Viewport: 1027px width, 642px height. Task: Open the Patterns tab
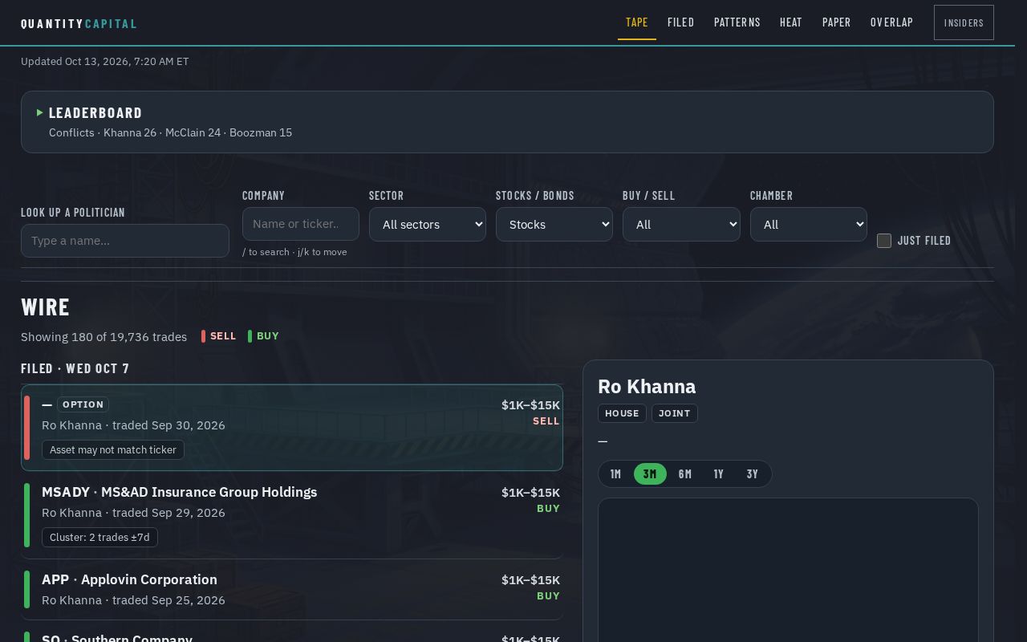click(737, 22)
